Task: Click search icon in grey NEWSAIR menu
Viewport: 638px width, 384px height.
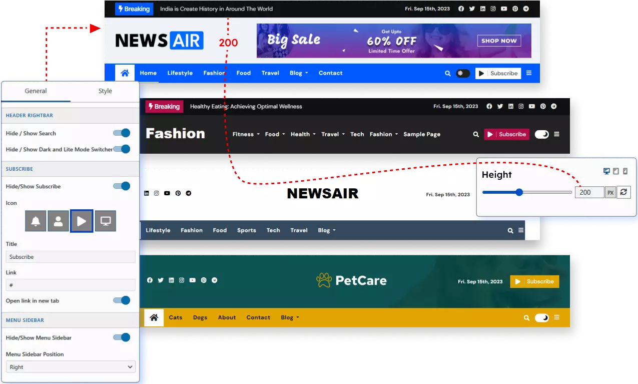Action: click(510, 230)
